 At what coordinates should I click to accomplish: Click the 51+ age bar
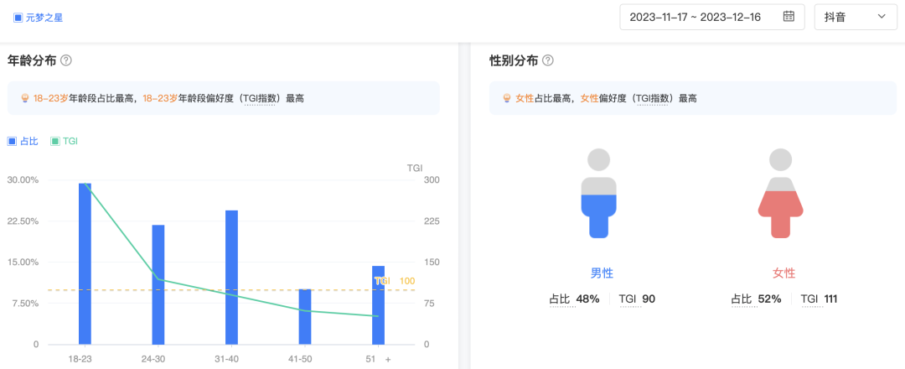click(378, 305)
